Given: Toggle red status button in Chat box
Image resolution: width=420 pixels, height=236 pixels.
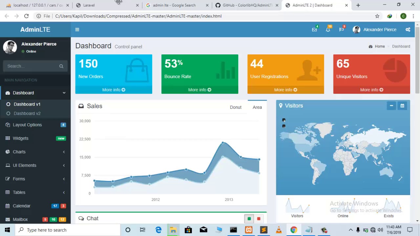Looking at the screenshot, I should click(x=259, y=219).
